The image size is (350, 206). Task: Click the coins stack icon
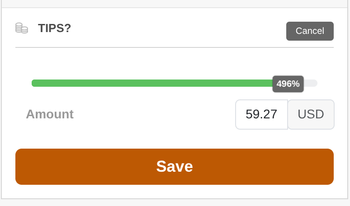tap(21, 28)
